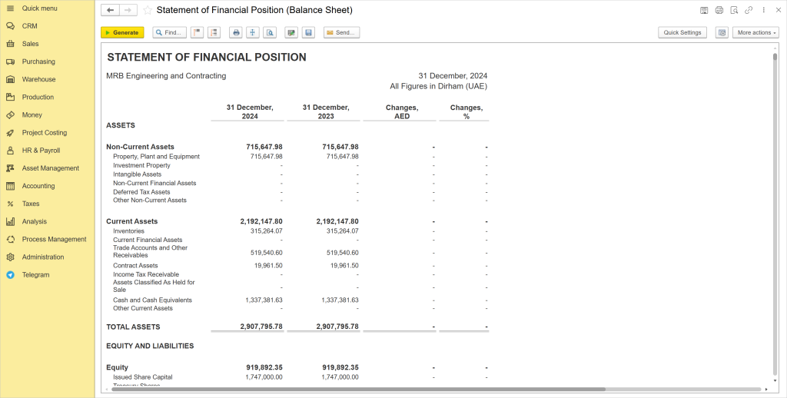This screenshot has width=787, height=398.
Task: Save the report with the blue floppy disk icon
Action: [x=309, y=32]
